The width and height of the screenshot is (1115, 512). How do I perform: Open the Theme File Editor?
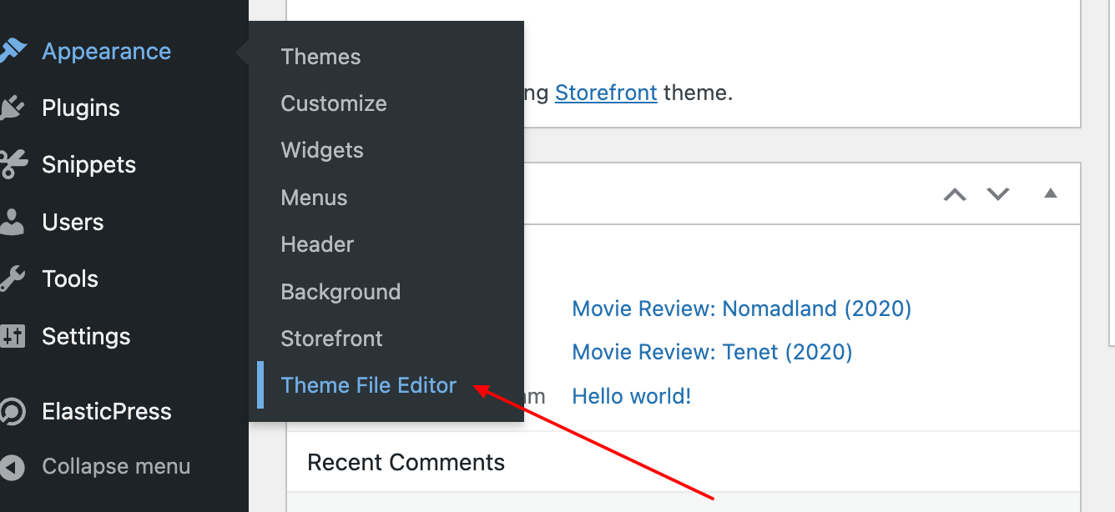[368, 384]
